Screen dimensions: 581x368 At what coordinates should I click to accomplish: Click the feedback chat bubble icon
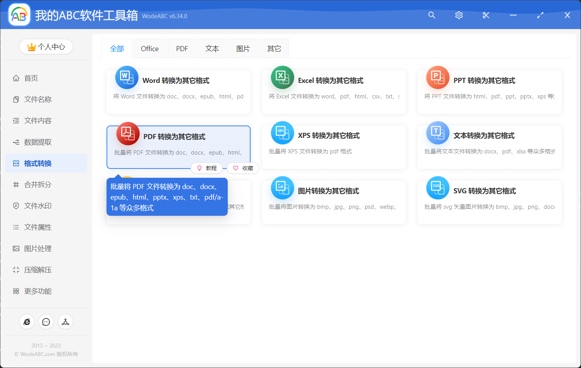tap(46, 322)
